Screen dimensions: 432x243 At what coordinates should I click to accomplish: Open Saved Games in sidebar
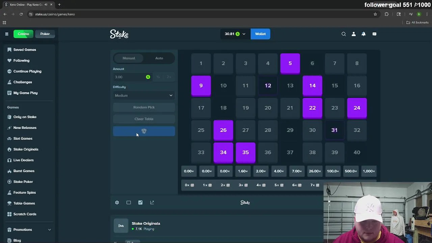[25, 50]
